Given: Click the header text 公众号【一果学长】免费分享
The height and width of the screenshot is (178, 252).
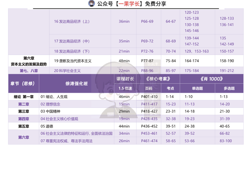Looking at the screenshot, I should [132, 4].
